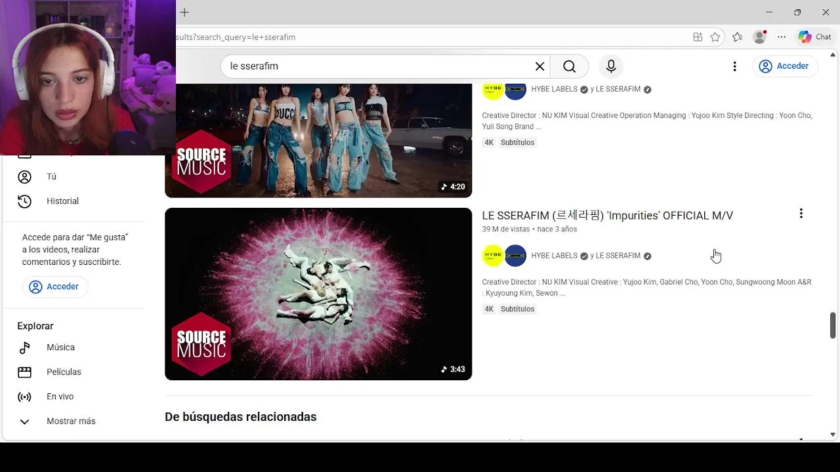The height and width of the screenshot is (472, 840).
Task: Click HYBE LABELS avatar on Impurities result
Action: click(493, 256)
